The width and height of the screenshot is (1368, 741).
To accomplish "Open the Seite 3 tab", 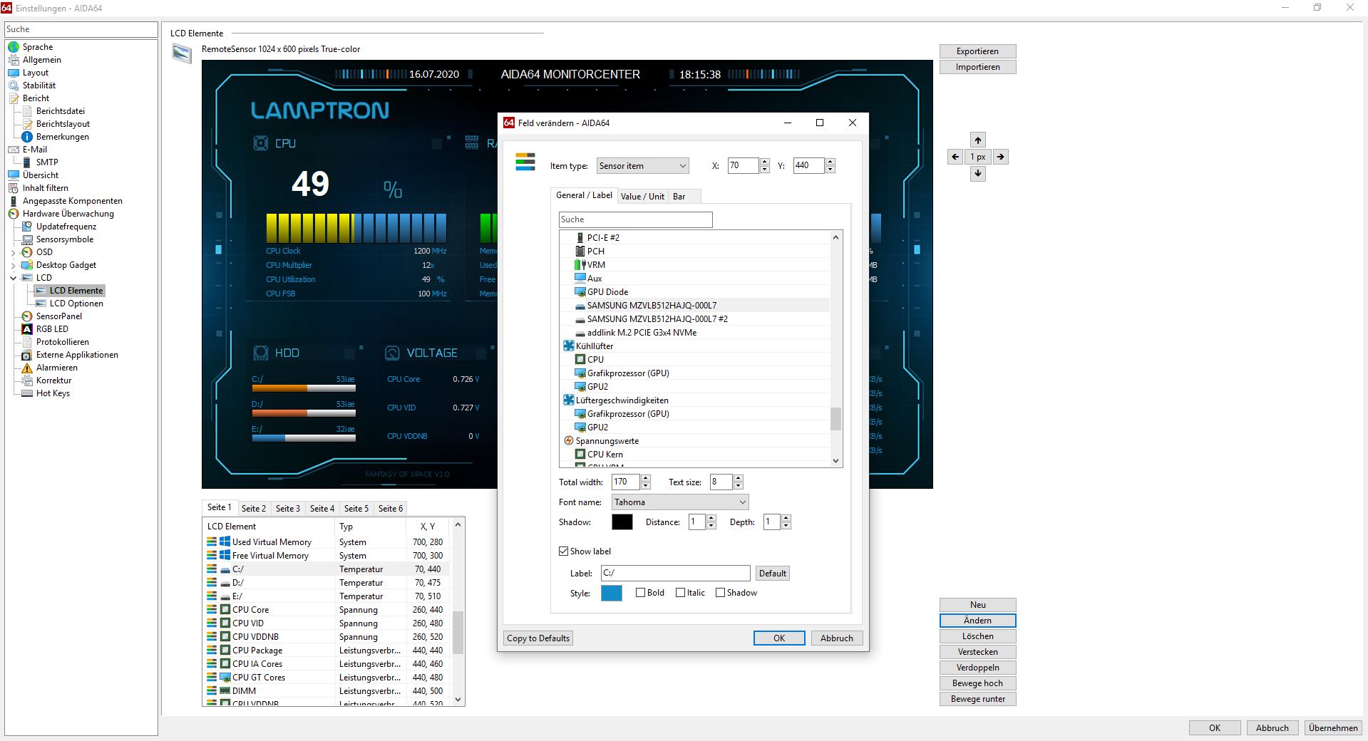I will click(288, 509).
